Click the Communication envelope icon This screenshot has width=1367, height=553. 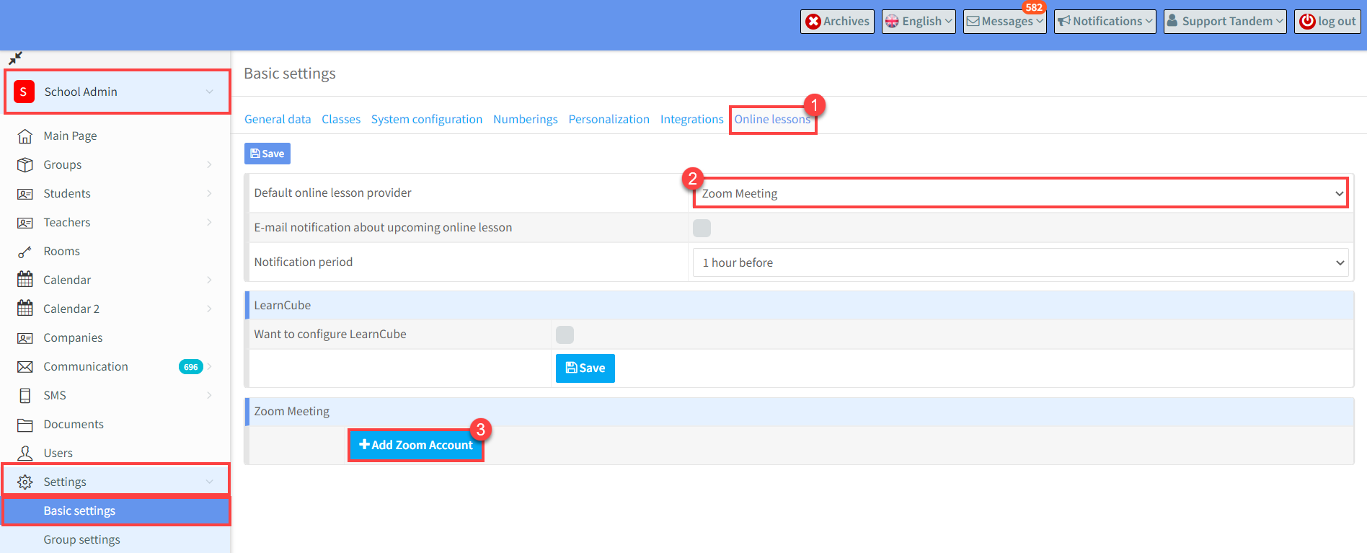click(25, 367)
